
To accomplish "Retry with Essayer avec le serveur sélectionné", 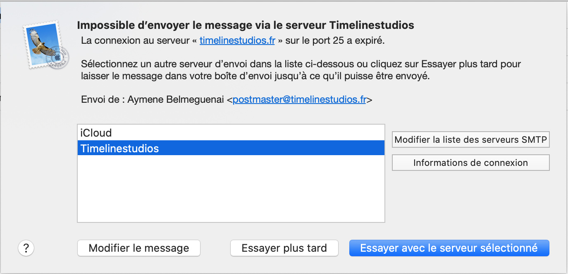I will 449,248.
